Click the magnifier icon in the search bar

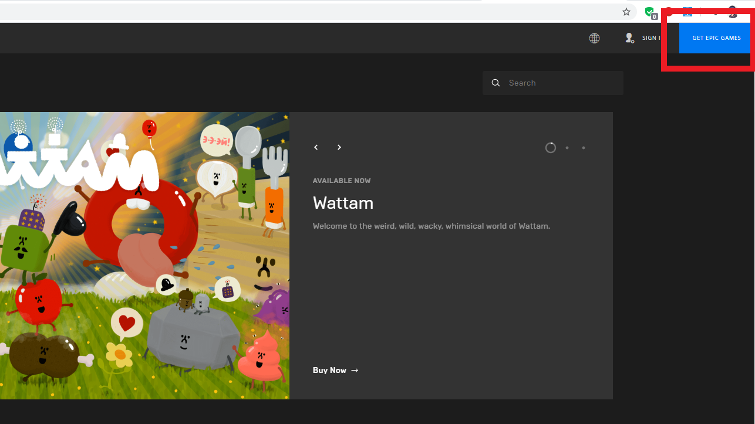(496, 83)
